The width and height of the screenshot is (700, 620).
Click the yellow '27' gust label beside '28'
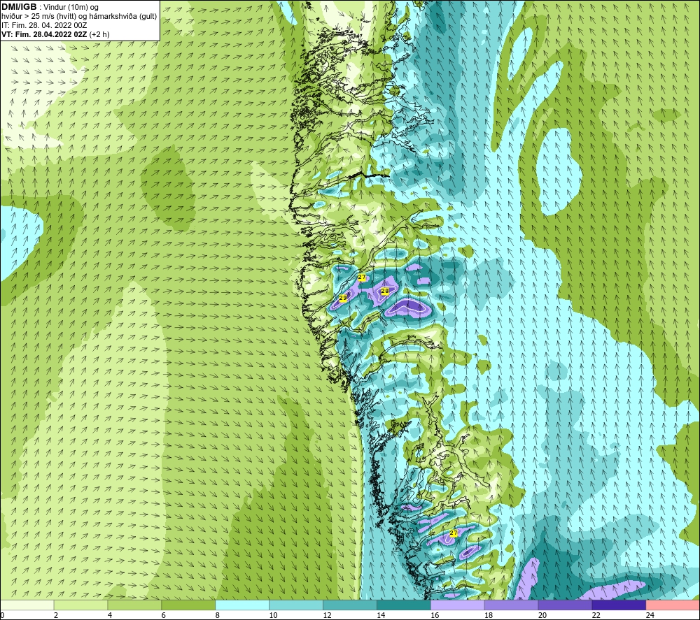click(362, 277)
